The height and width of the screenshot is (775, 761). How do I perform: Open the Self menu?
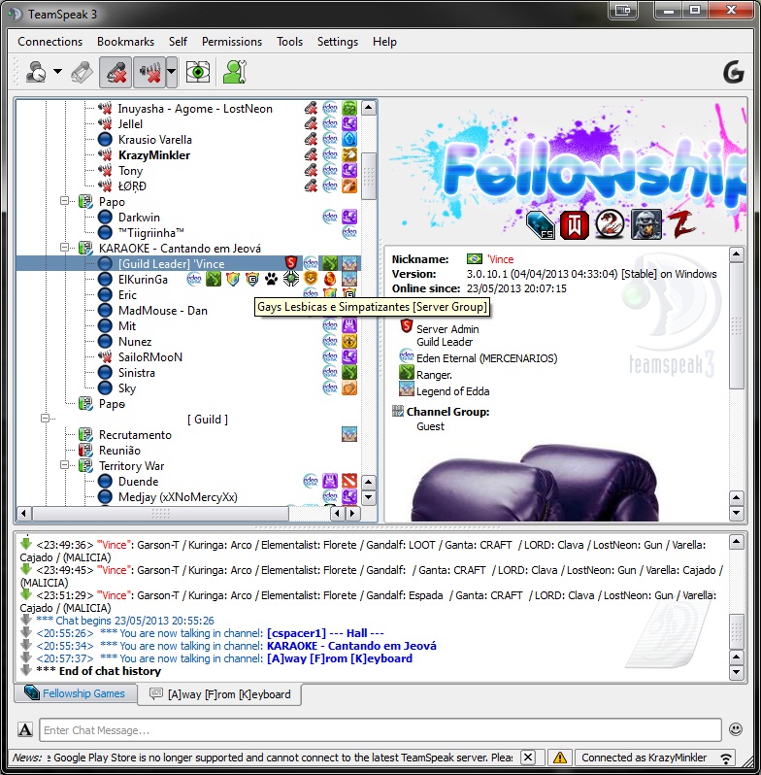tap(178, 42)
